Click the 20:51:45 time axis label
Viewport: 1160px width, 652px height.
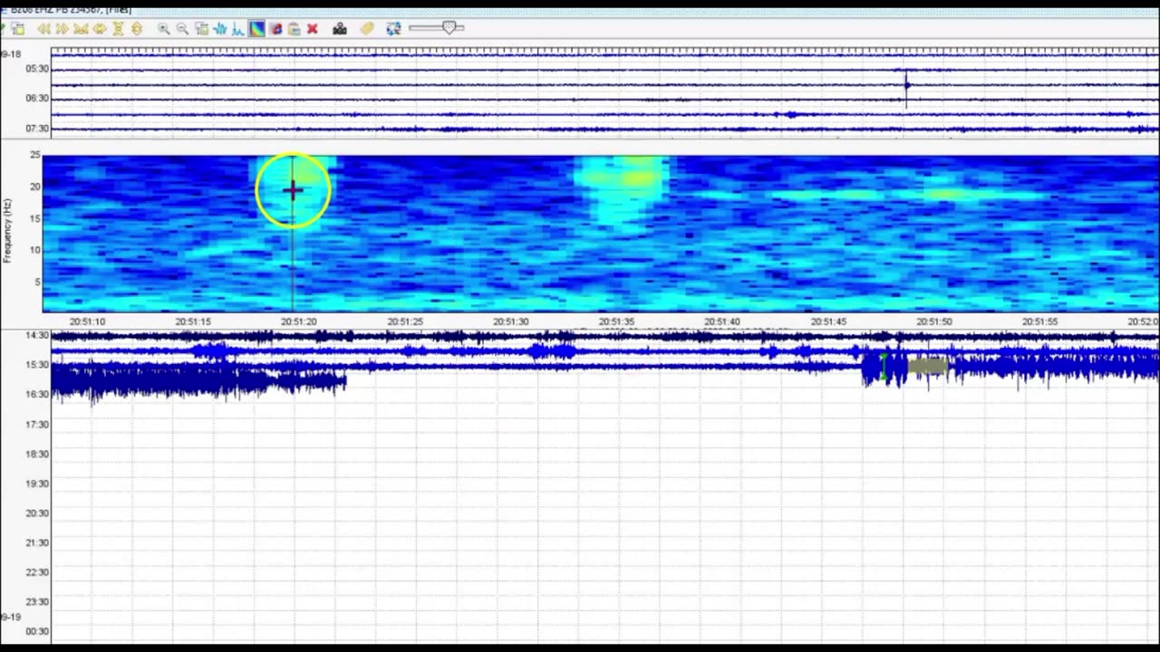[x=828, y=321]
